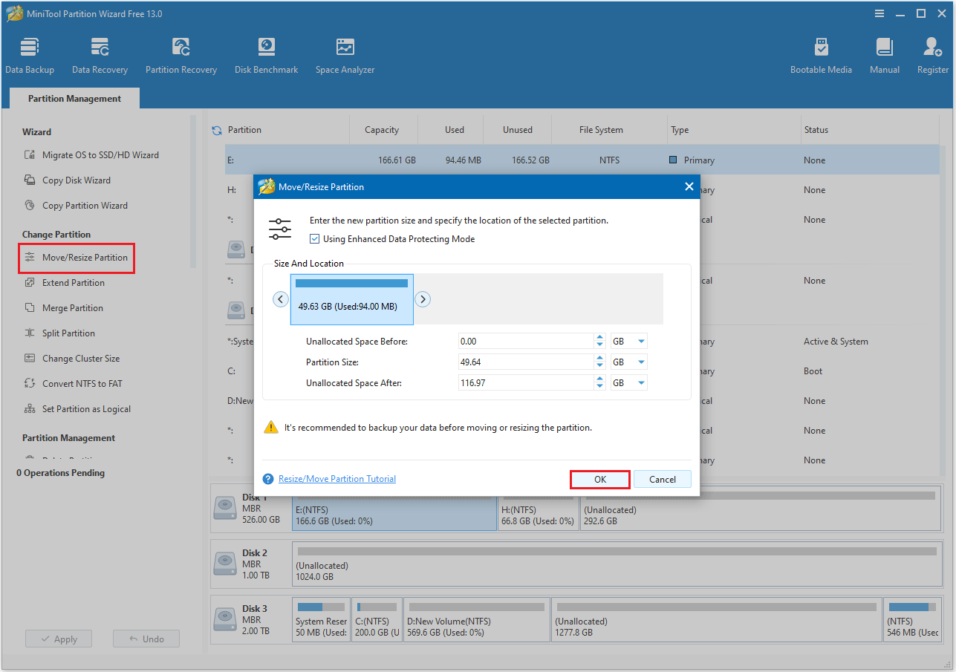Open the hamburger menu
956x672 pixels.
coord(879,13)
